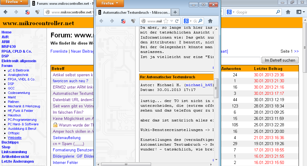
Task: Open the Firefox menu button in the front window
Action: coord(110,3)
